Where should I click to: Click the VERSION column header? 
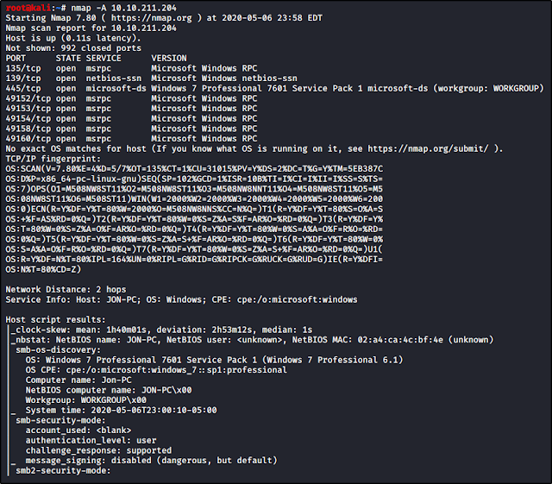click(169, 58)
